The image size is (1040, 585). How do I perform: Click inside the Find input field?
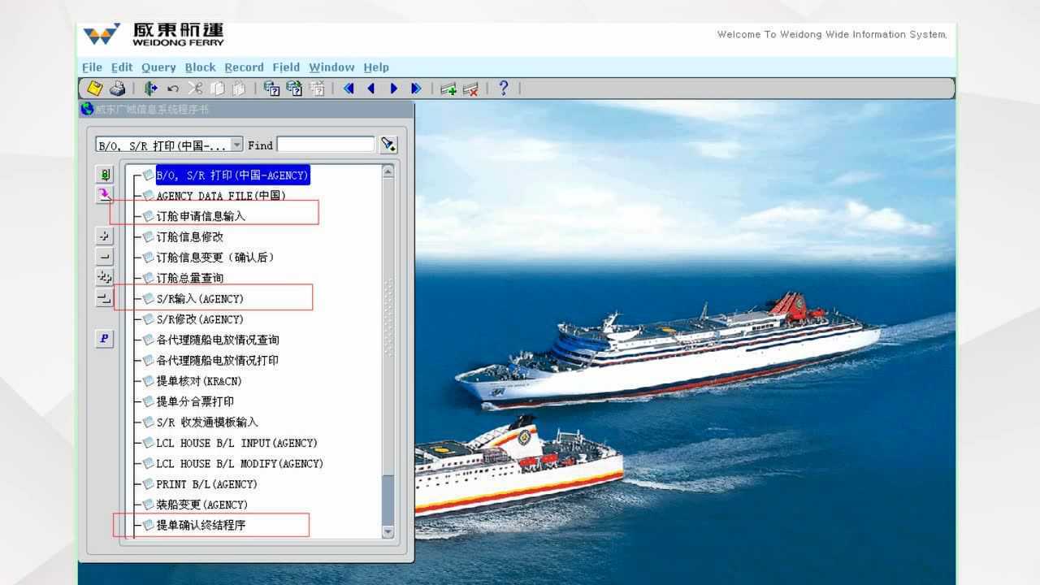coord(325,145)
